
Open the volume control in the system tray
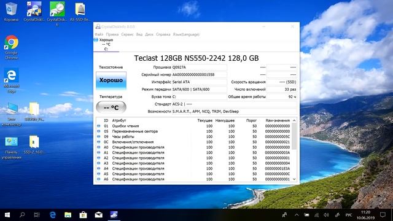(326, 215)
